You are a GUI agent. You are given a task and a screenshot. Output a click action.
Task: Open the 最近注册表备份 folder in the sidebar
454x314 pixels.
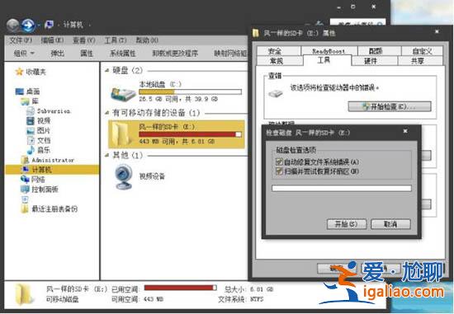tap(50, 209)
